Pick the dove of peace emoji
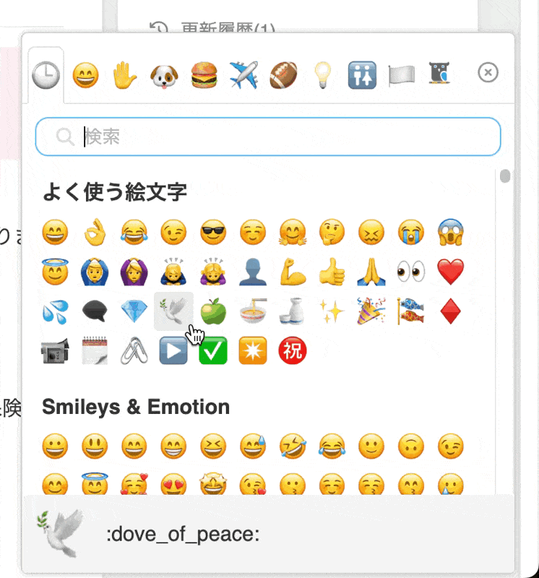Image resolution: width=539 pixels, height=578 pixels. (173, 311)
